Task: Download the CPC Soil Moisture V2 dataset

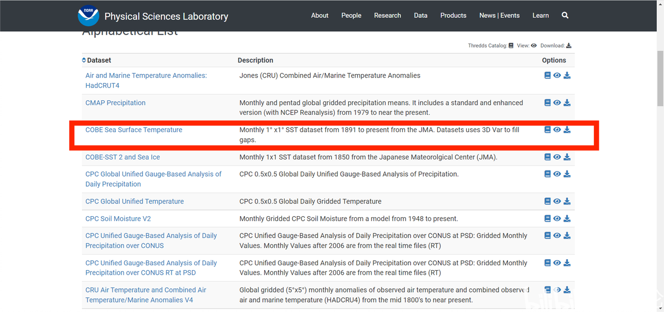Action: [x=567, y=218]
